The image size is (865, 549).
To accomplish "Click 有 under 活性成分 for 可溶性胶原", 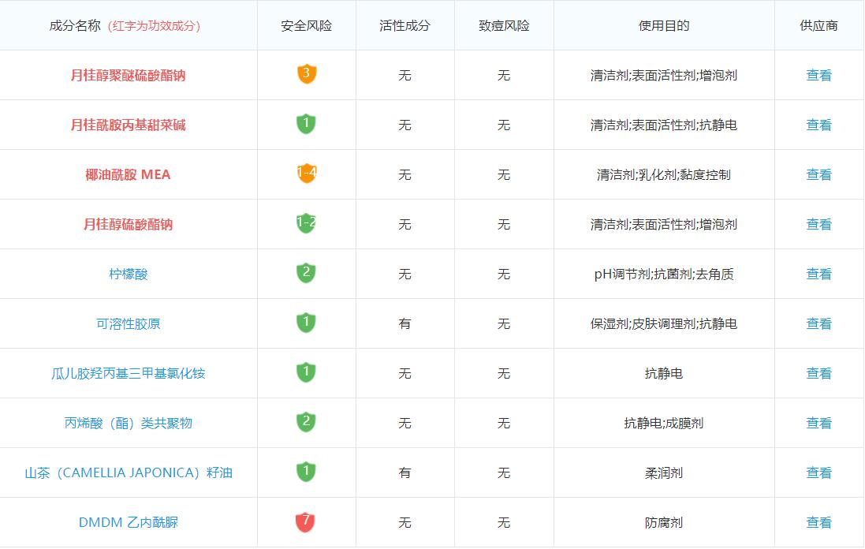I will [405, 324].
